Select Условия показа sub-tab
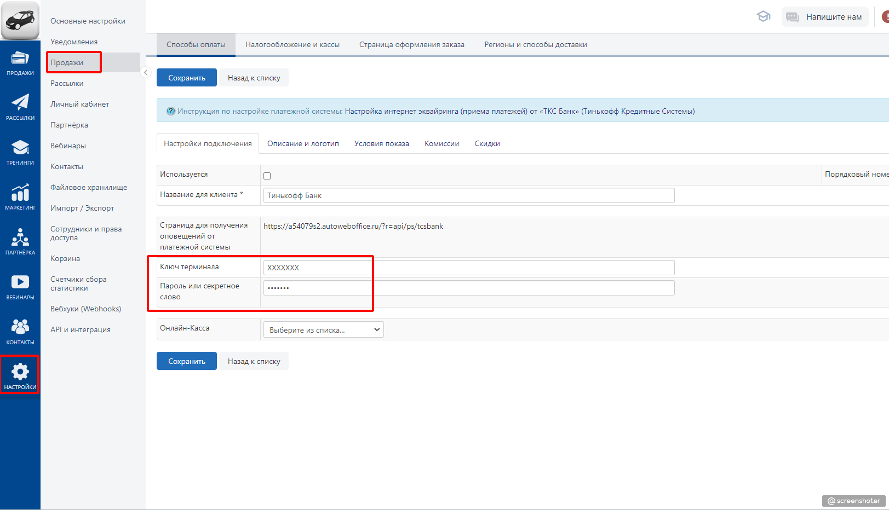889x510 pixels. pos(382,143)
